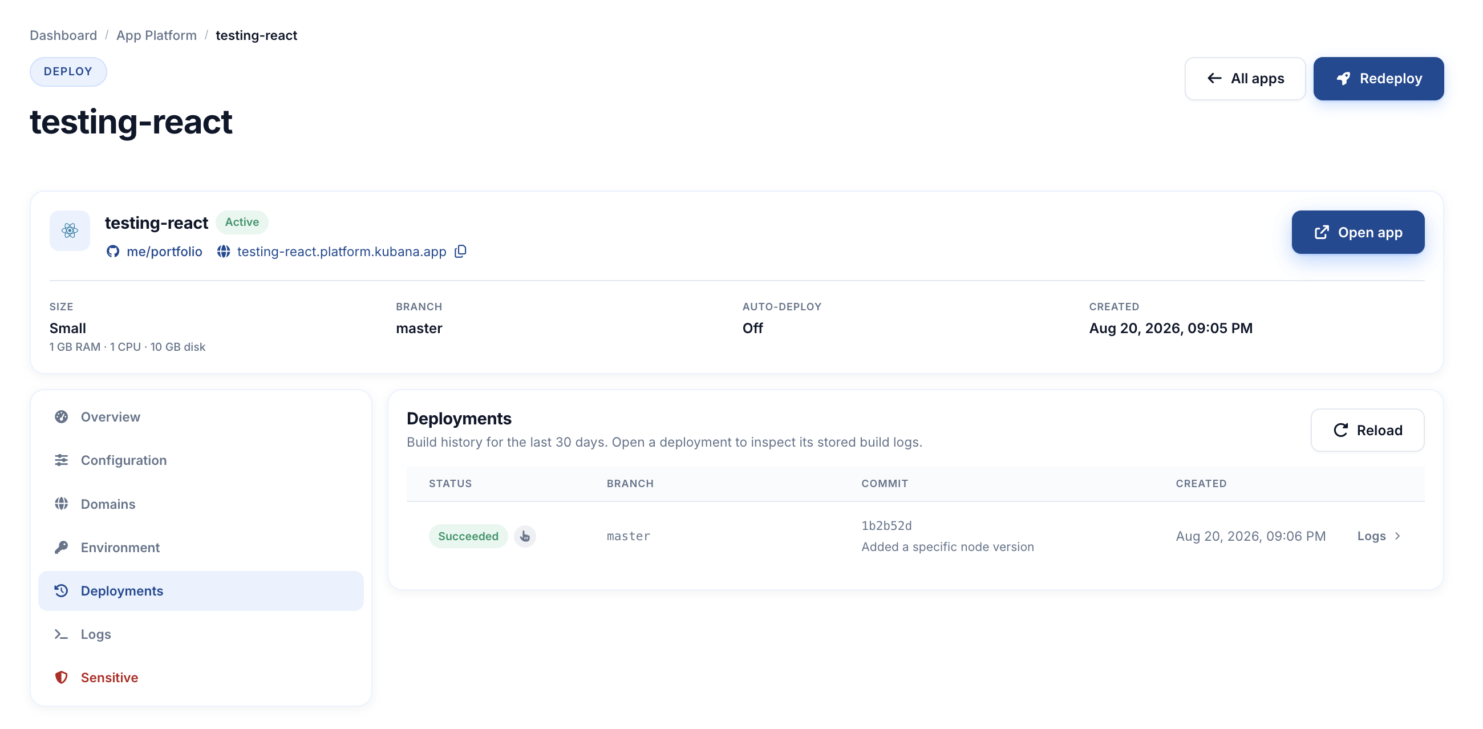Click the globe icon beside the app URL

tap(224, 252)
